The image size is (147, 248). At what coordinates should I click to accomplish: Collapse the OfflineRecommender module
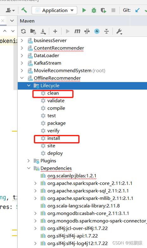(22, 78)
